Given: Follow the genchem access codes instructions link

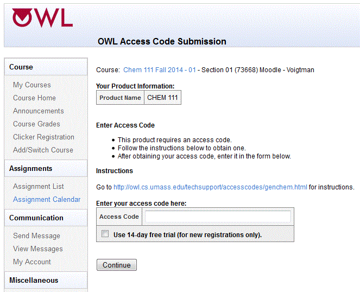Looking at the screenshot, I should click(x=210, y=187).
